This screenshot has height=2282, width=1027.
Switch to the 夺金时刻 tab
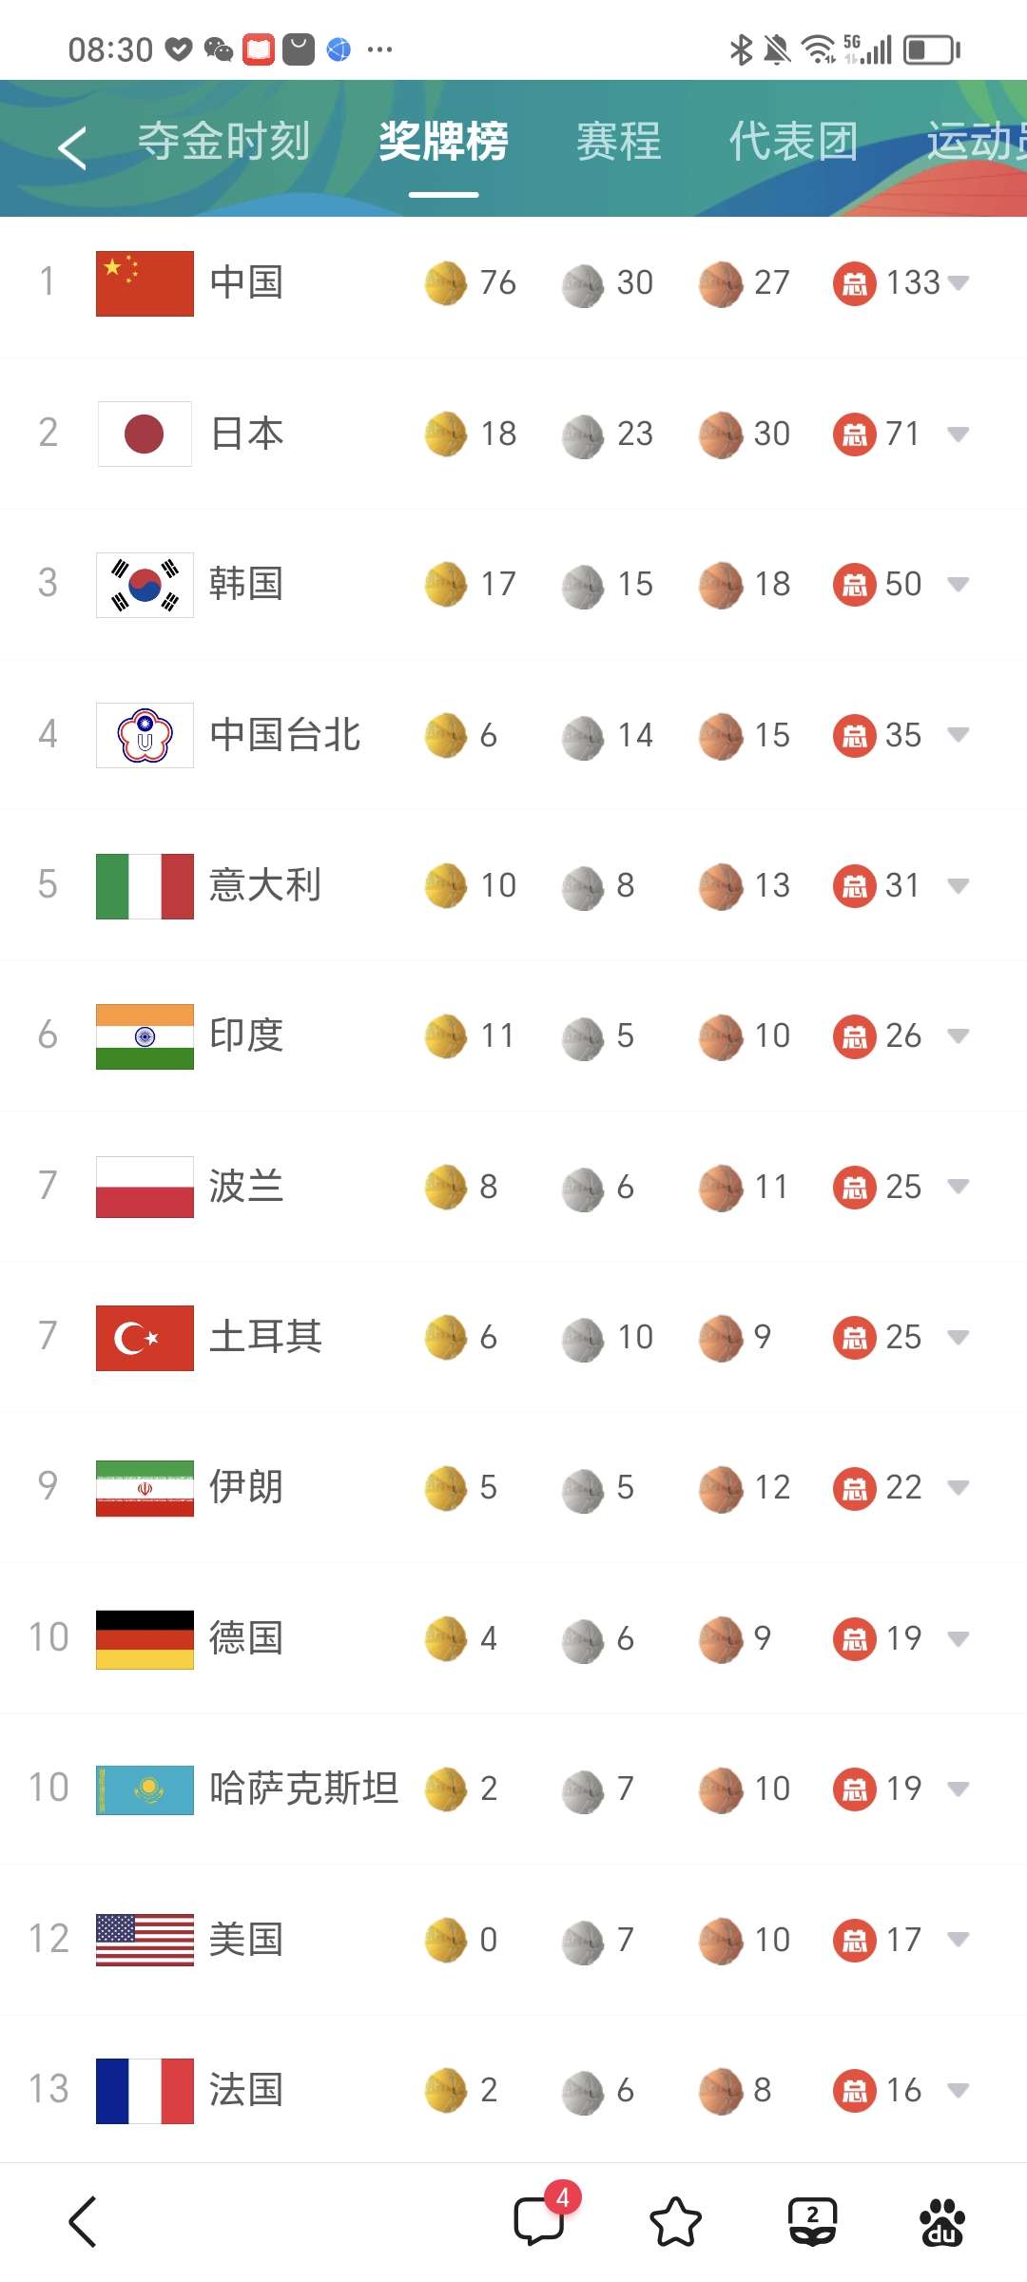(224, 142)
